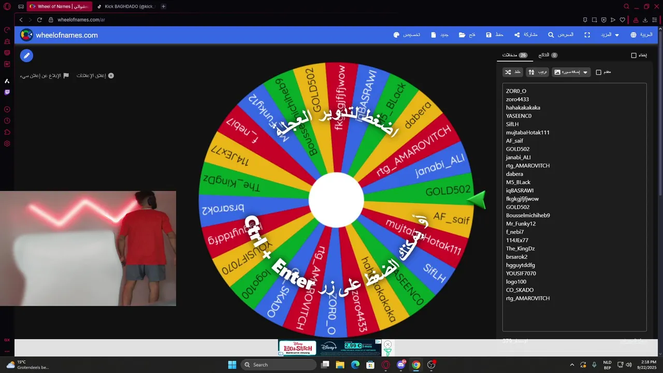This screenshot has width=663, height=373.
Task: Click the YOUSIF7070 entry
Action: click(x=521, y=274)
